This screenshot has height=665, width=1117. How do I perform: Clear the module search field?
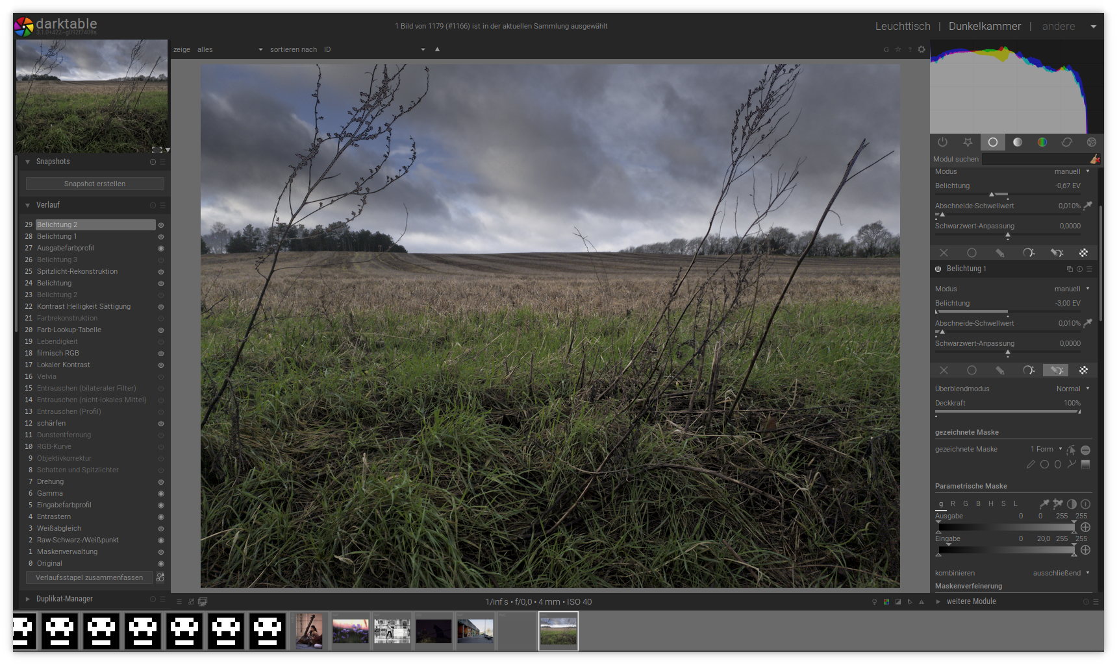(1095, 159)
